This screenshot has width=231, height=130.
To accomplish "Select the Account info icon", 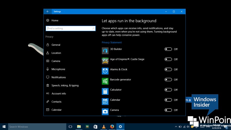I will [x=48, y=93].
